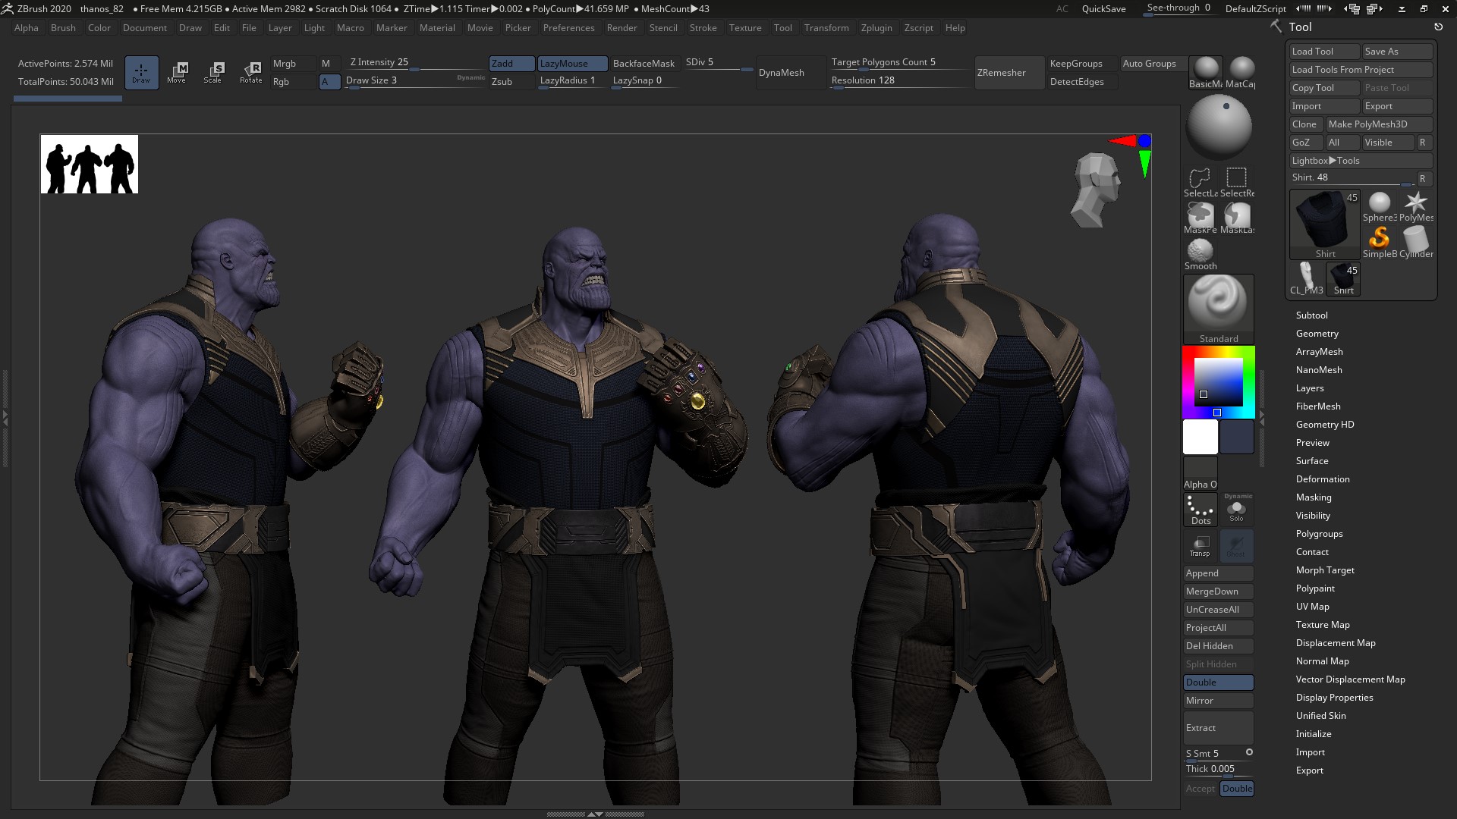Viewport: 1457px width, 819px height.
Task: Select the Move gizmo icon
Action: click(x=177, y=73)
